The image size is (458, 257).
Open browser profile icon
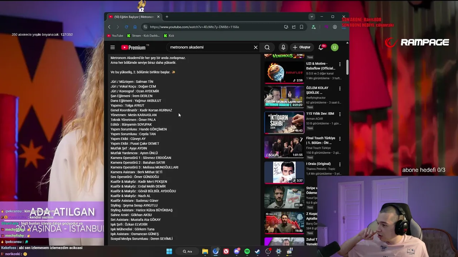tap(335, 27)
